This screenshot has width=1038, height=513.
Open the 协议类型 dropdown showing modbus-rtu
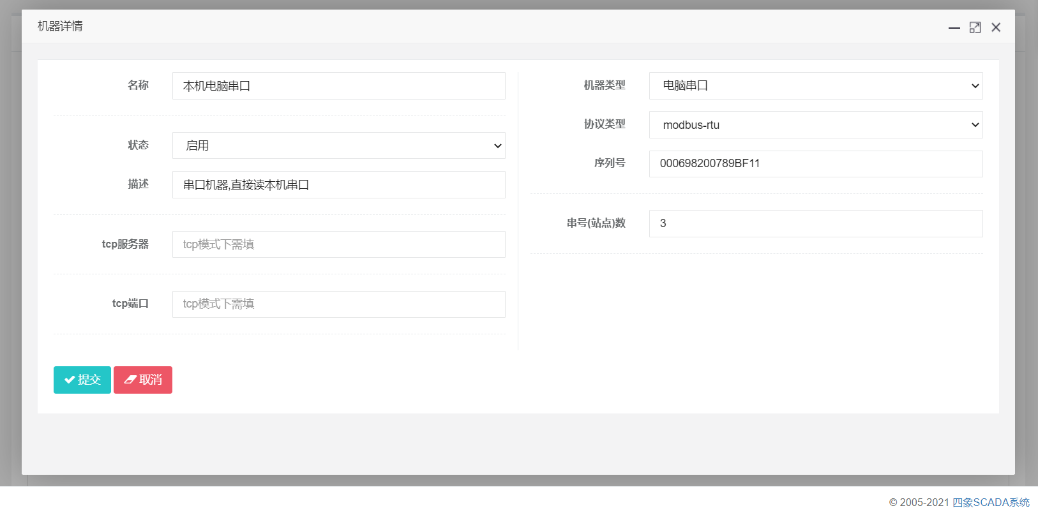click(x=815, y=125)
